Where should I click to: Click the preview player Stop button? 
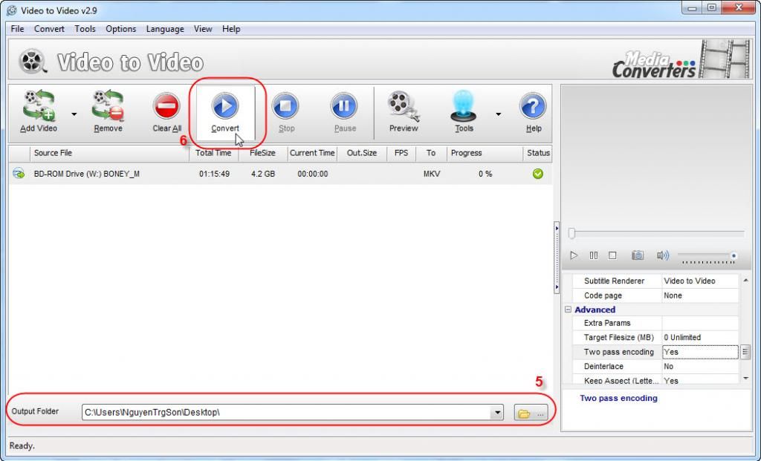pyautogui.click(x=612, y=255)
